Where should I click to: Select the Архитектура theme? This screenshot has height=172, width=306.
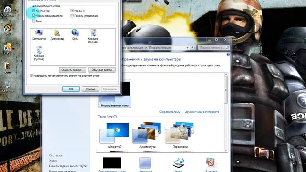(x=147, y=135)
